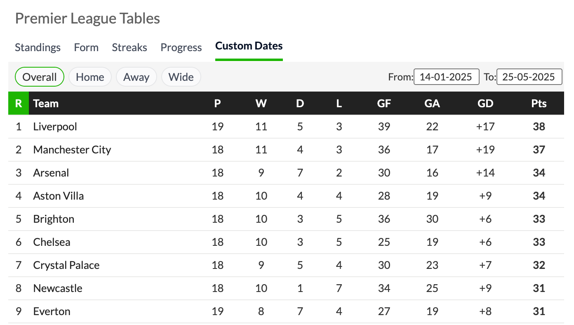This screenshot has width=574, height=325.
Task: Sort table by GF column header
Action: coord(384,103)
